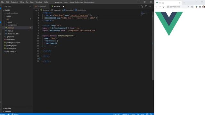This screenshot has width=205, height=115.
Task: Click the Open Changes icon in editor toolbar
Action: click(x=142, y=6)
